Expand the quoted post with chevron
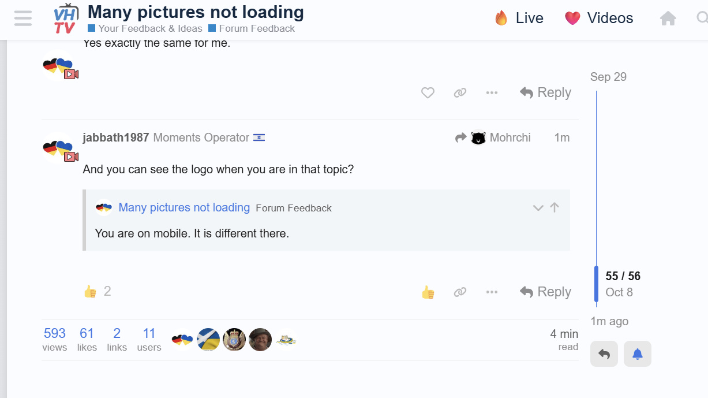Viewport: 708px width, 398px height. (538, 208)
